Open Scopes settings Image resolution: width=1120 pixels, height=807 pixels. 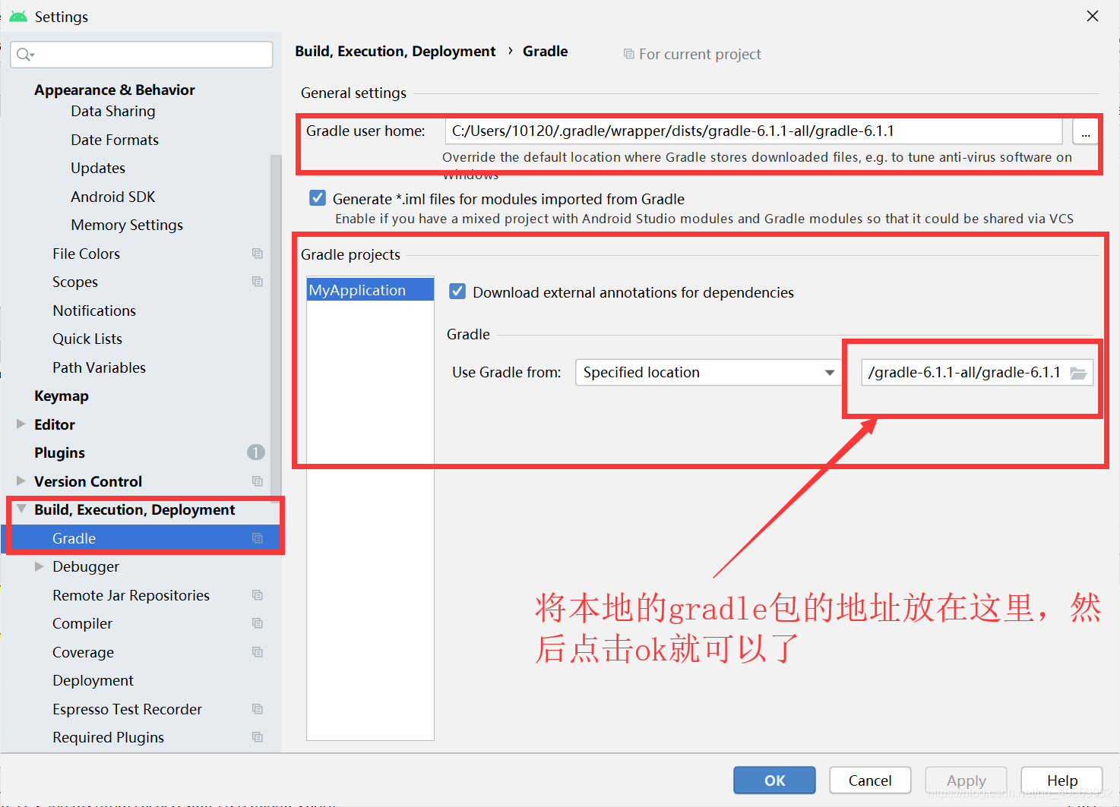75,282
